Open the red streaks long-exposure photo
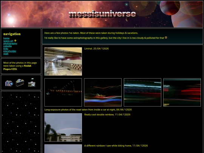The height and width of the screenshot is (153, 204). (x=182, y=93)
